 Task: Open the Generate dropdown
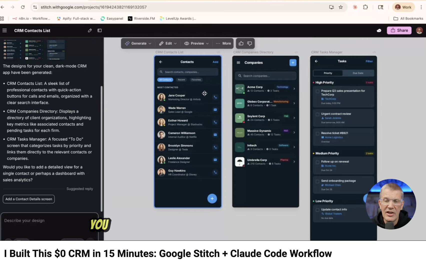138,43
